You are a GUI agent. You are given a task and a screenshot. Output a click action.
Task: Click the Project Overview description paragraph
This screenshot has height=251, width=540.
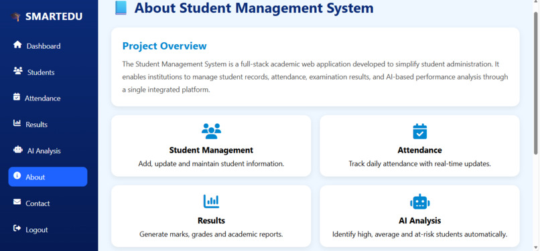click(315, 77)
